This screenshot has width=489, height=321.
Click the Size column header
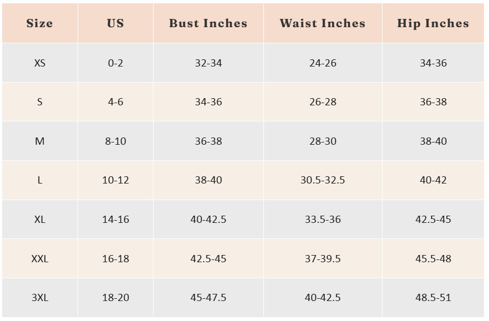point(39,23)
